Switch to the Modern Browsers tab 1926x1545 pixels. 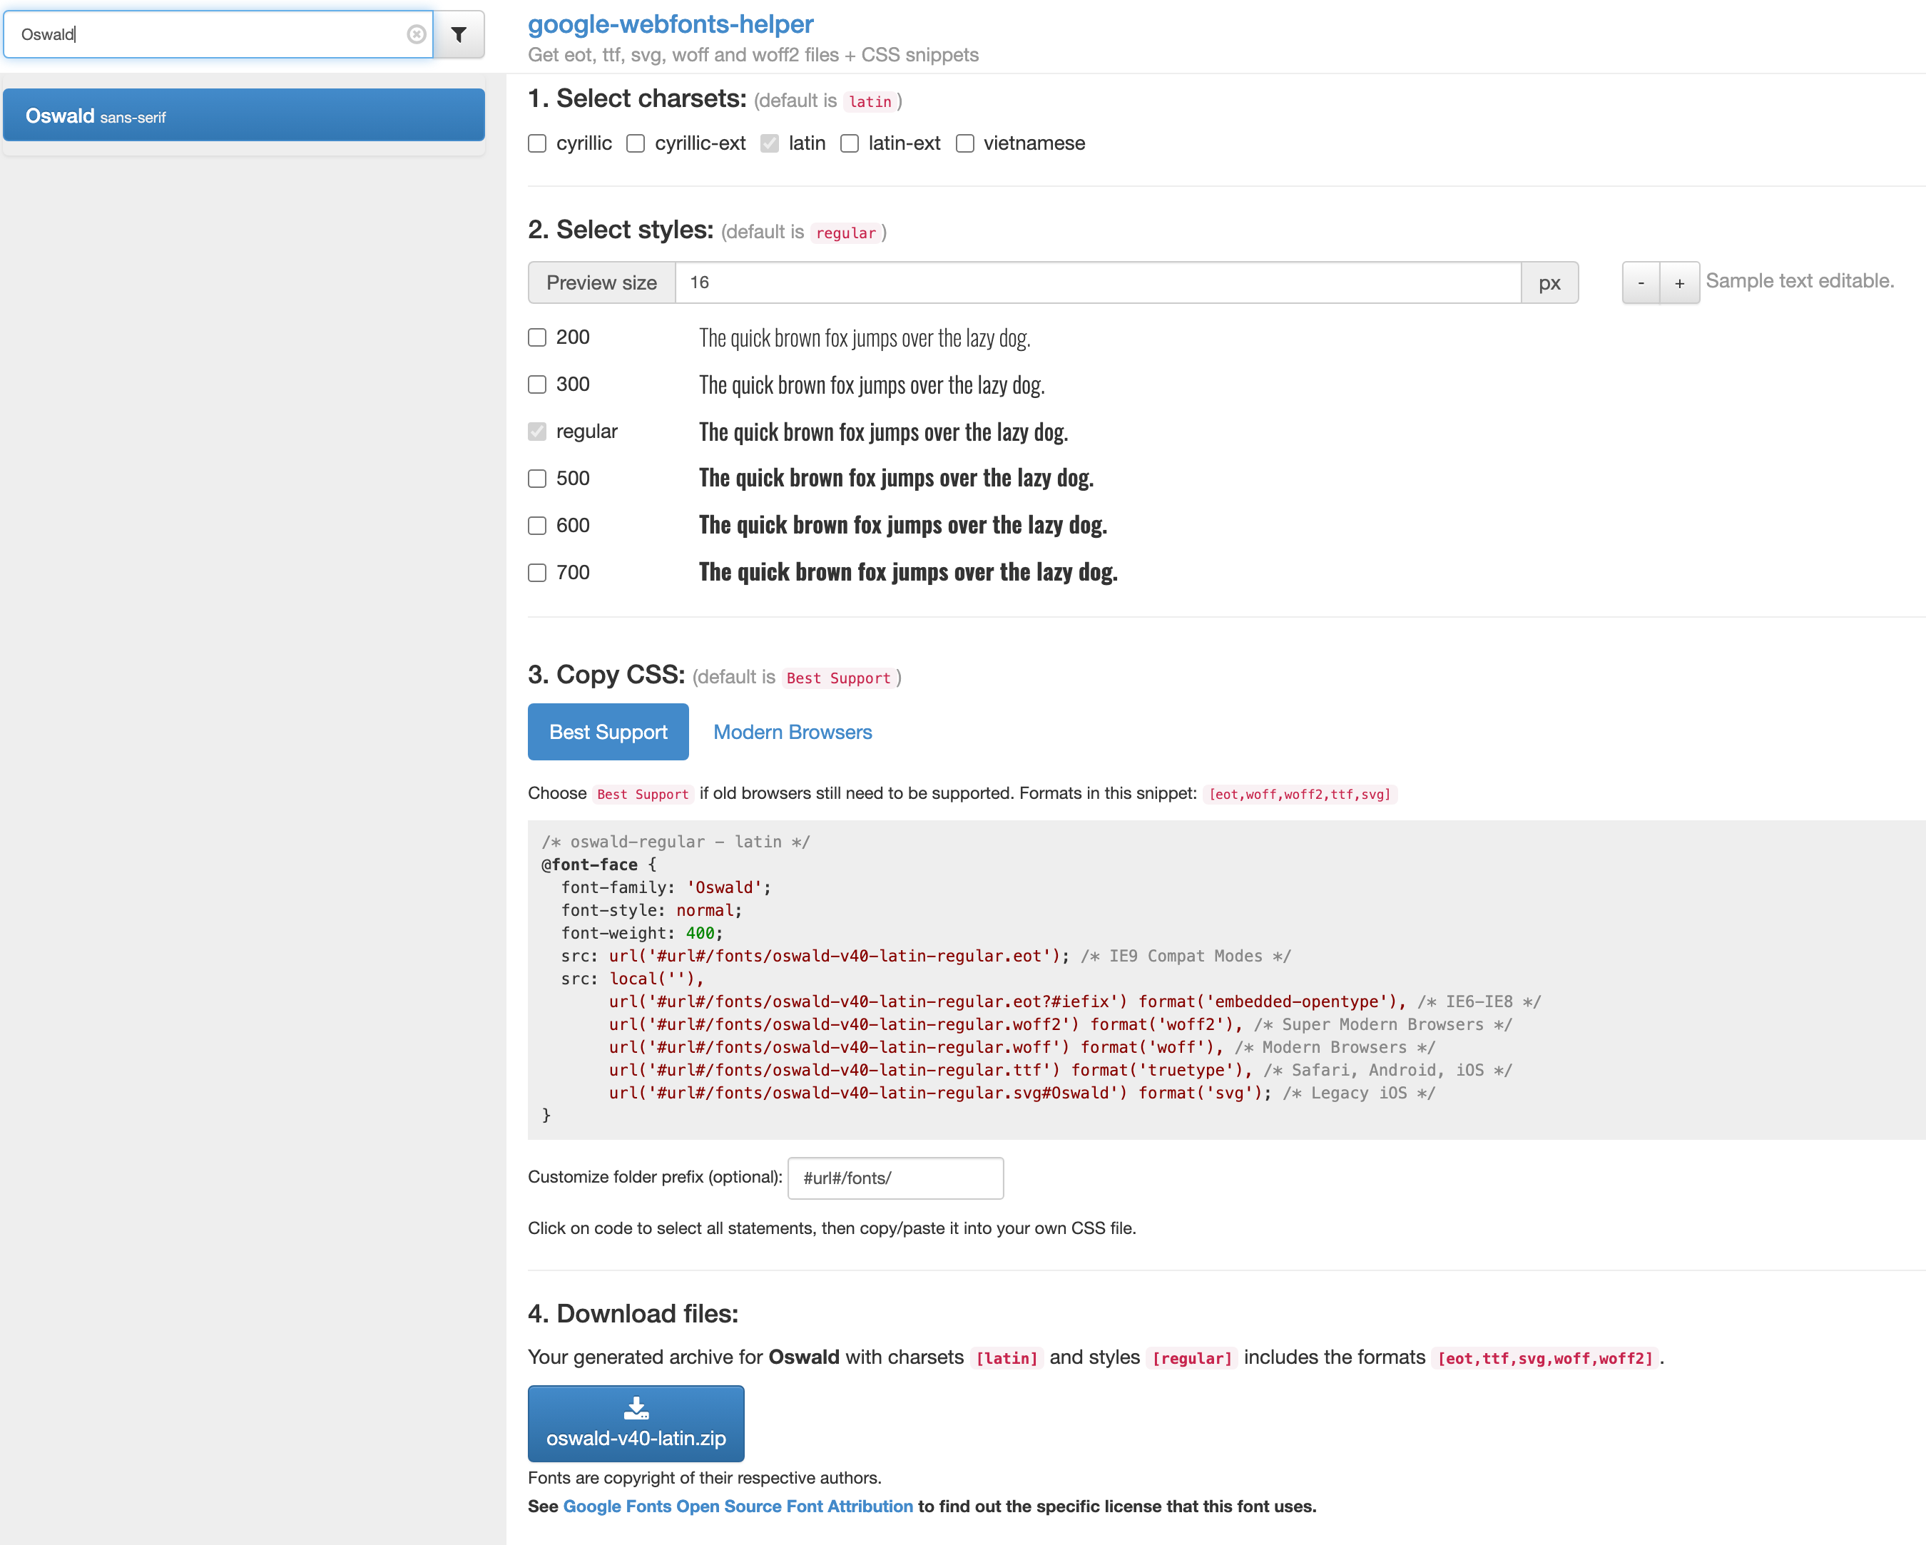point(793,733)
